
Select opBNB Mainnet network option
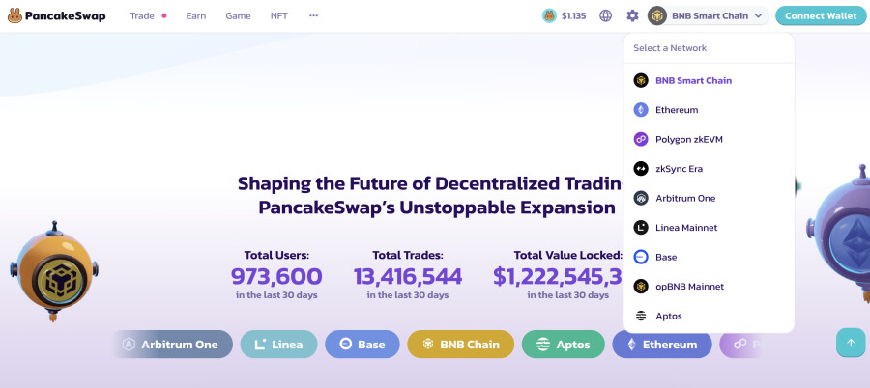point(689,287)
